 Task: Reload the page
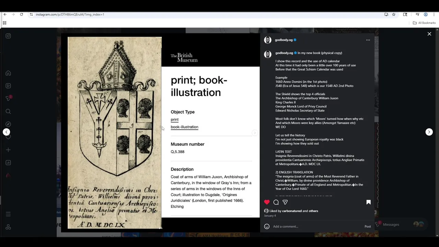point(21,14)
